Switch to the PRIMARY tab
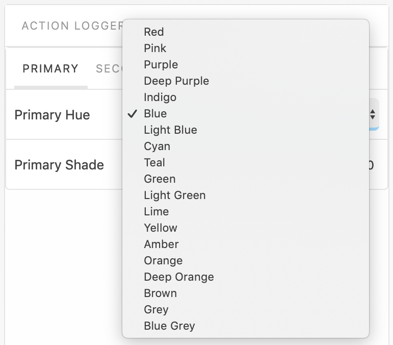 pos(50,69)
